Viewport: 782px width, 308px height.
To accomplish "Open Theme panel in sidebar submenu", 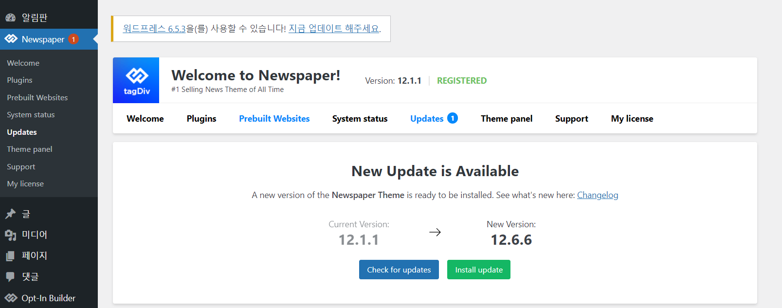I will [30, 149].
